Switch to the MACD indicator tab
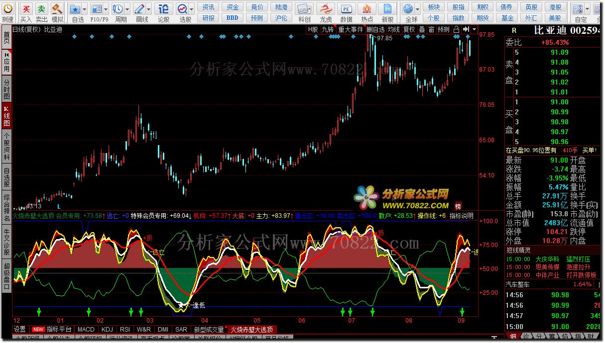The height and width of the screenshot is (343, 605). click(x=86, y=329)
